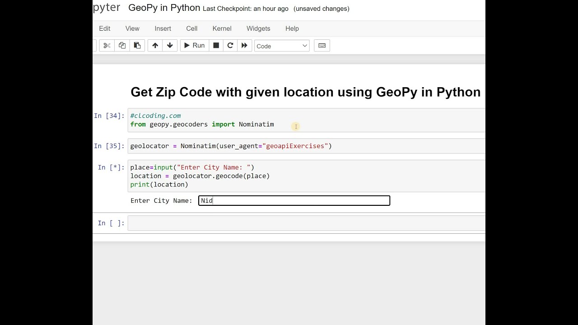Open the View menu
The width and height of the screenshot is (578, 325).
coord(132,28)
